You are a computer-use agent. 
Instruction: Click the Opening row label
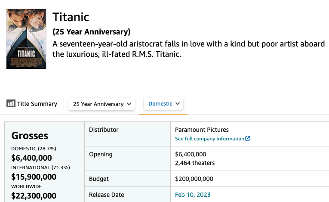tap(101, 154)
